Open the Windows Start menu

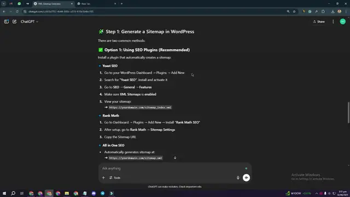[x=4, y=193]
